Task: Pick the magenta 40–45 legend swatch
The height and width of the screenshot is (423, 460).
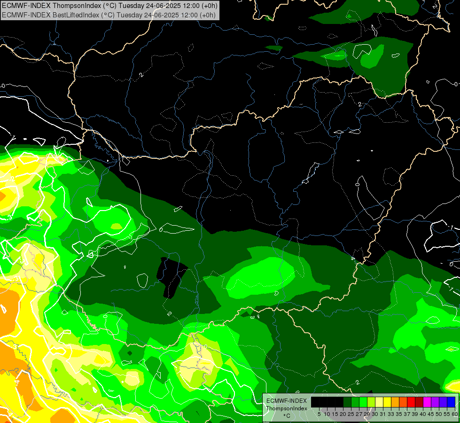Action: [x=427, y=402]
